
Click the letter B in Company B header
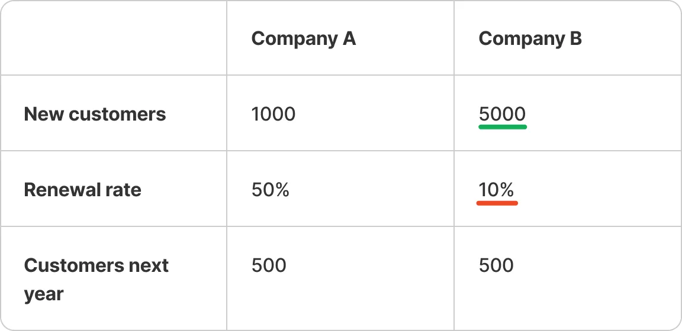[x=576, y=38]
